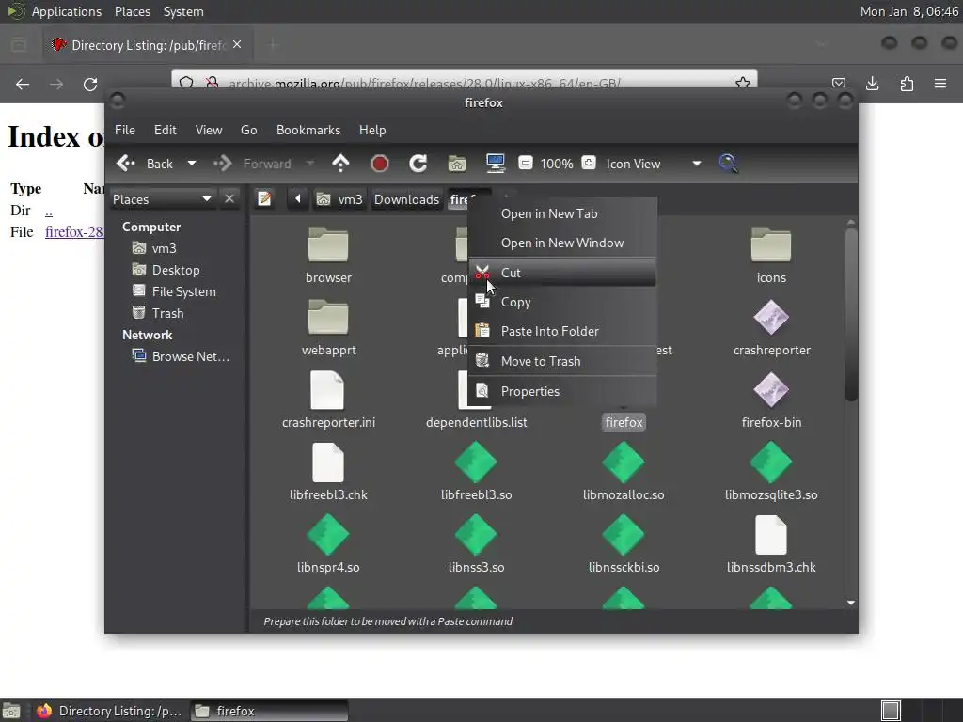Click the highlighted firefox file label
This screenshot has height=722, width=963.
[x=624, y=422]
